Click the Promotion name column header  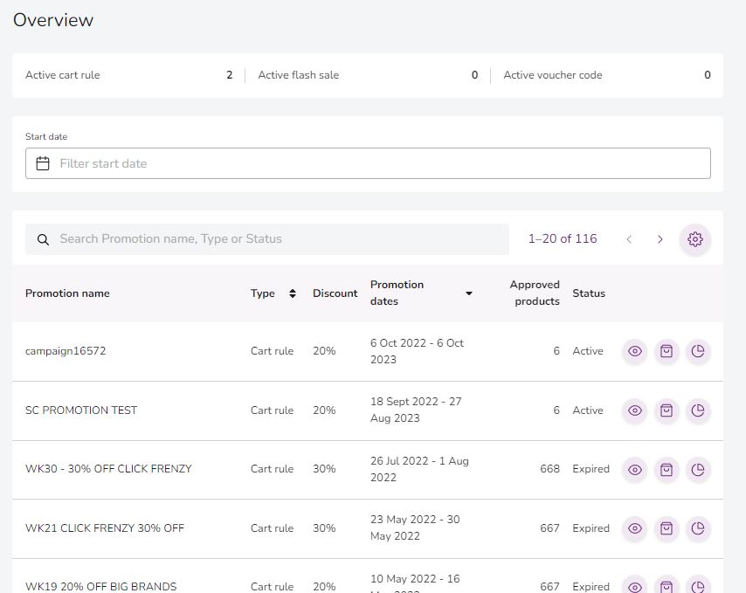[x=67, y=293]
